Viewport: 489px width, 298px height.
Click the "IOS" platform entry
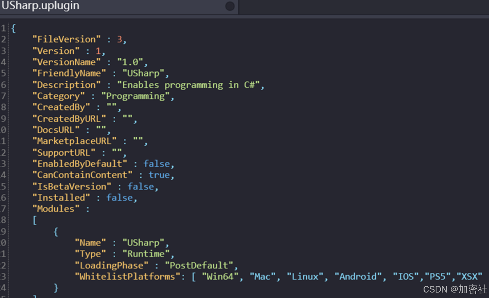point(405,277)
